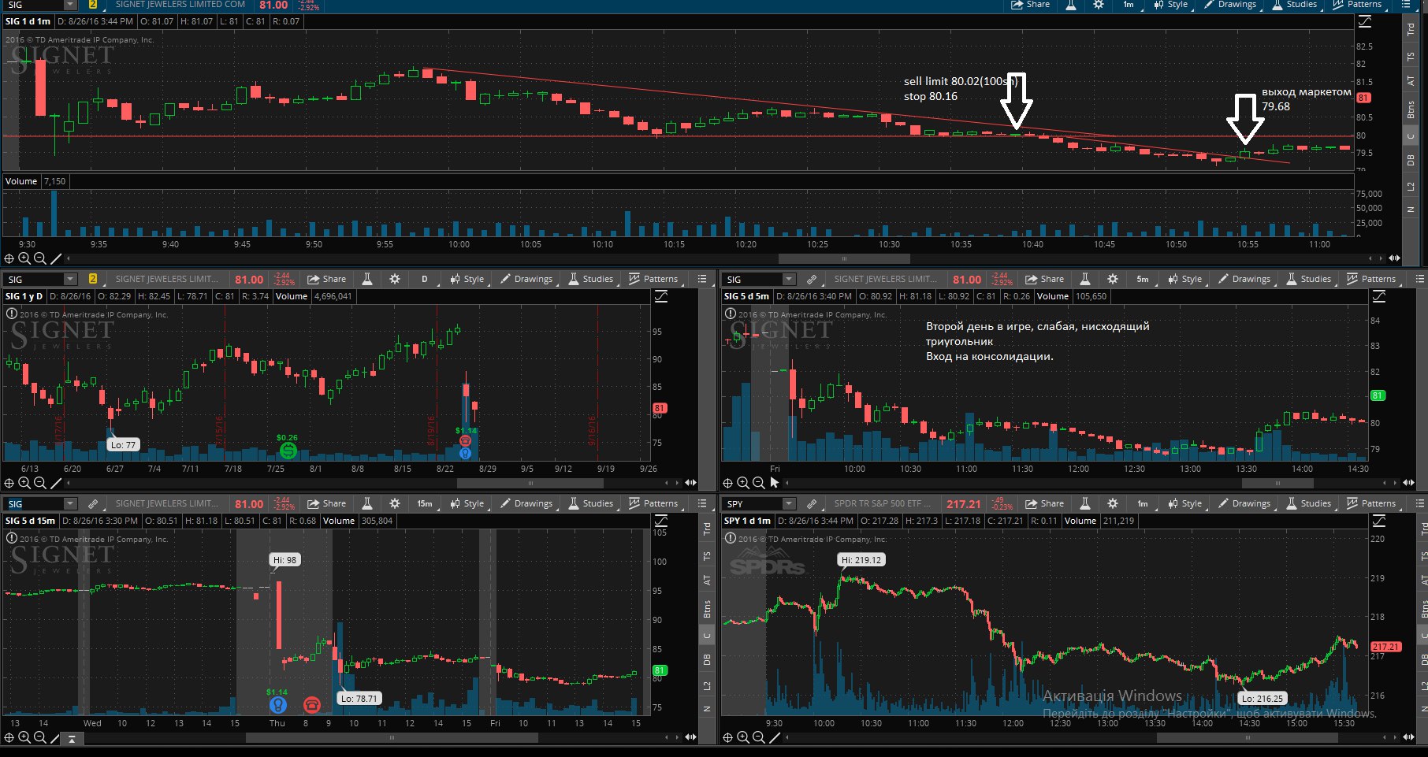
Task: Click chain link icon in SPY chart header
Action: pos(811,503)
